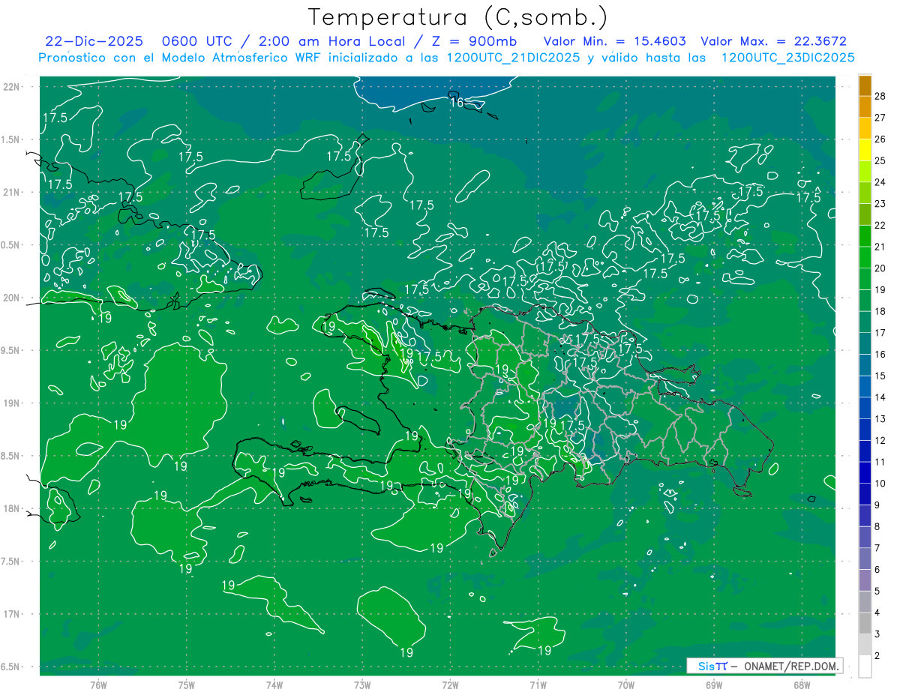The height and width of the screenshot is (695, 900).
Task: Click the 15 value on the color scale
Action: point(880,376)
